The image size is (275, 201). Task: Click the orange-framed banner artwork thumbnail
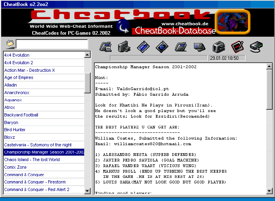[233, 22]
